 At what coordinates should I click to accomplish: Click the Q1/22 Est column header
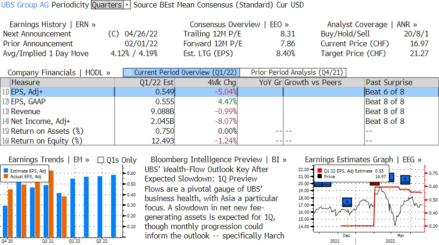[144, 82]
